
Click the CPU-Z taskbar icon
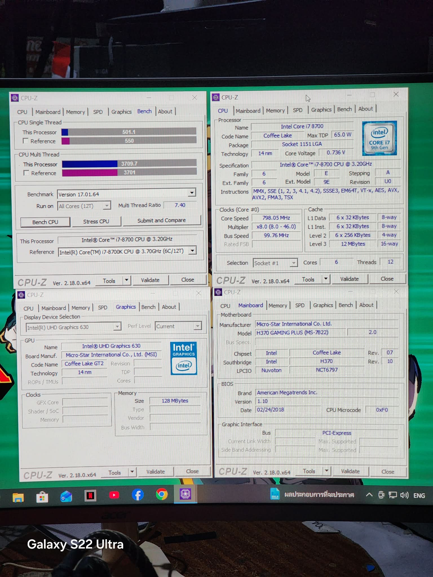(185, 494)
